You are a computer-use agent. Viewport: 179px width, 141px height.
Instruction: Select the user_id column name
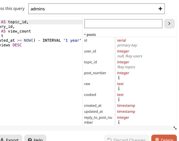(x=90, y=51)
